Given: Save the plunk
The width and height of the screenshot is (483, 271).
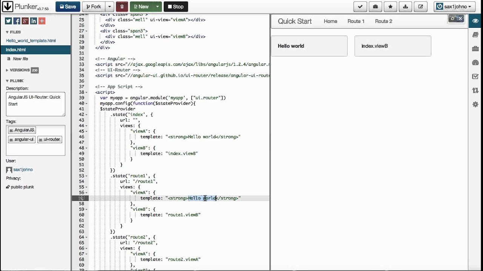Looking at the screenshot, I should tap(68, 6).
